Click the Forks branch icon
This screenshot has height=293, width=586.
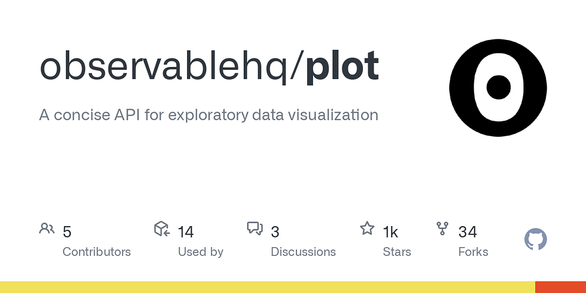pos(442,228)
